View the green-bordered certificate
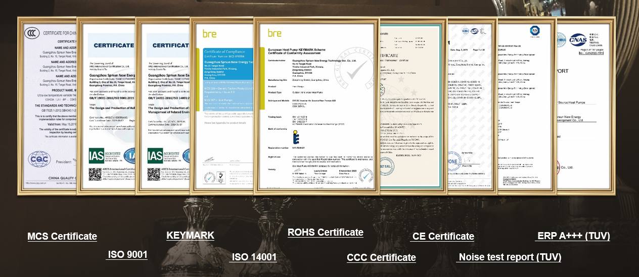 pyautogui.click(x=413, y=105)
